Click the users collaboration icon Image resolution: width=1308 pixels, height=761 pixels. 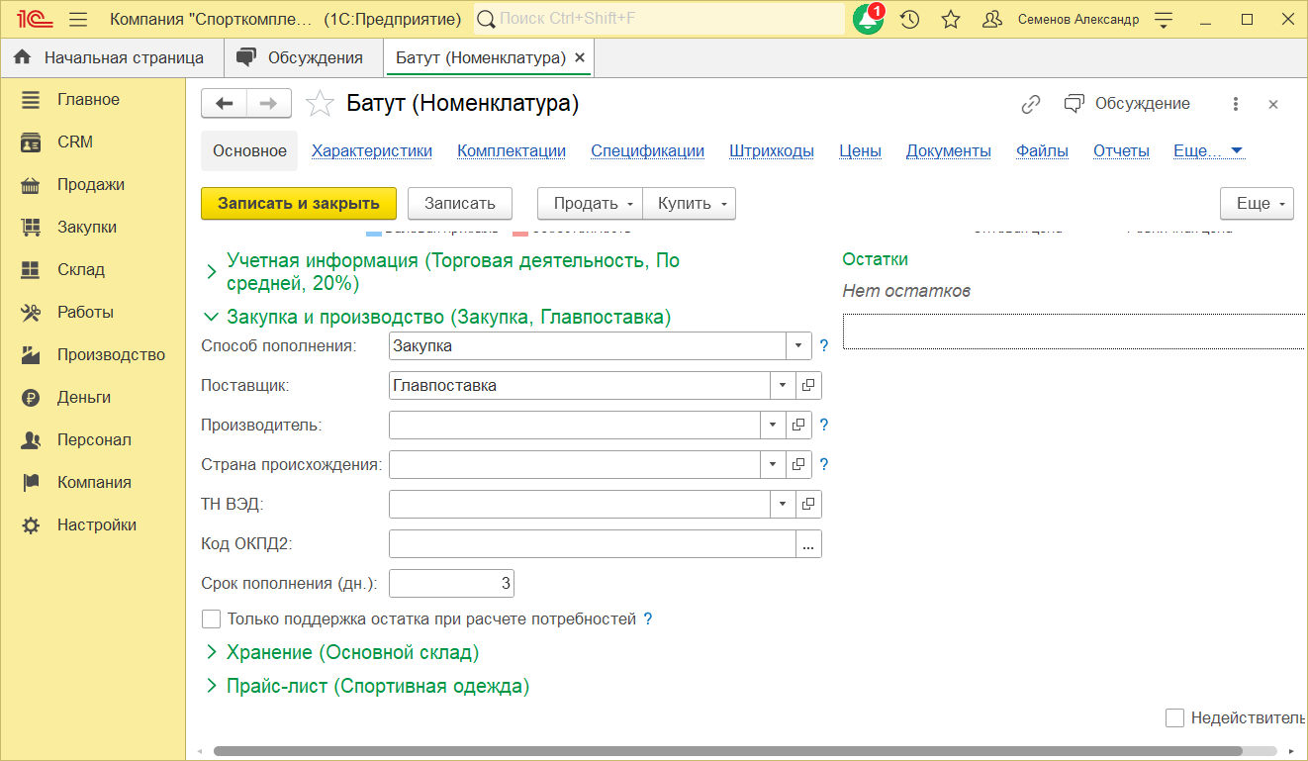coord(992,19)
